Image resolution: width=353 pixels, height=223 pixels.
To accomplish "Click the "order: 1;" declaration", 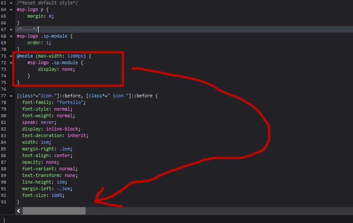I will 39,43.
